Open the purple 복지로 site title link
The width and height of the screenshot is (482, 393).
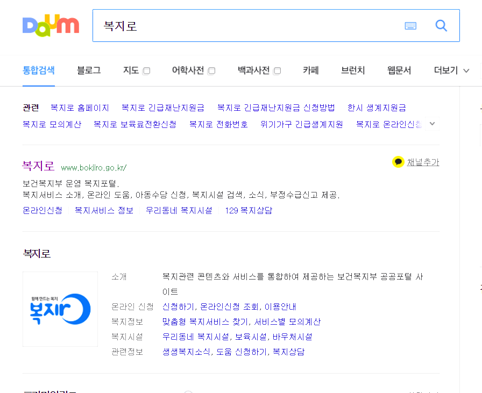[38, 166]
